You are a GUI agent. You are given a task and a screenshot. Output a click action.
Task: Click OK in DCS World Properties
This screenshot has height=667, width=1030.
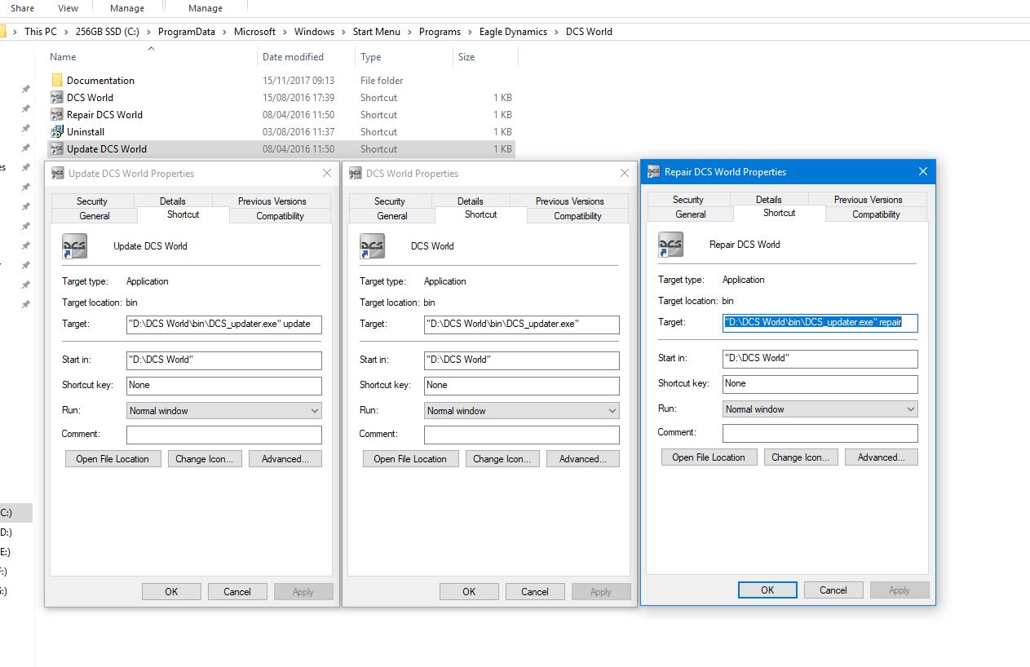point(469,592)
